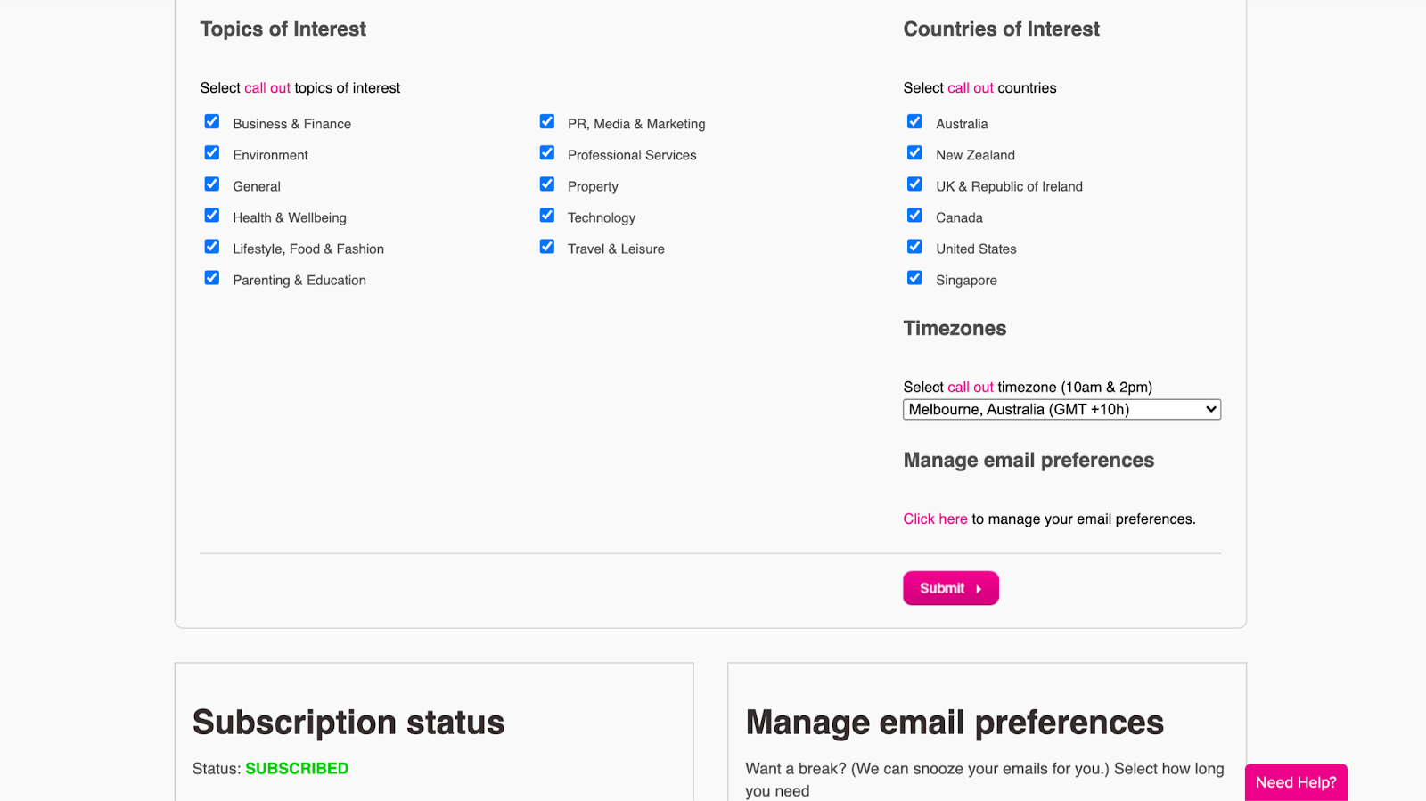Image resolution: width=1426 pixels, height=801 pixels.
Task: Toggle the Canada country checkbox
Action: [x=914, y=216]
